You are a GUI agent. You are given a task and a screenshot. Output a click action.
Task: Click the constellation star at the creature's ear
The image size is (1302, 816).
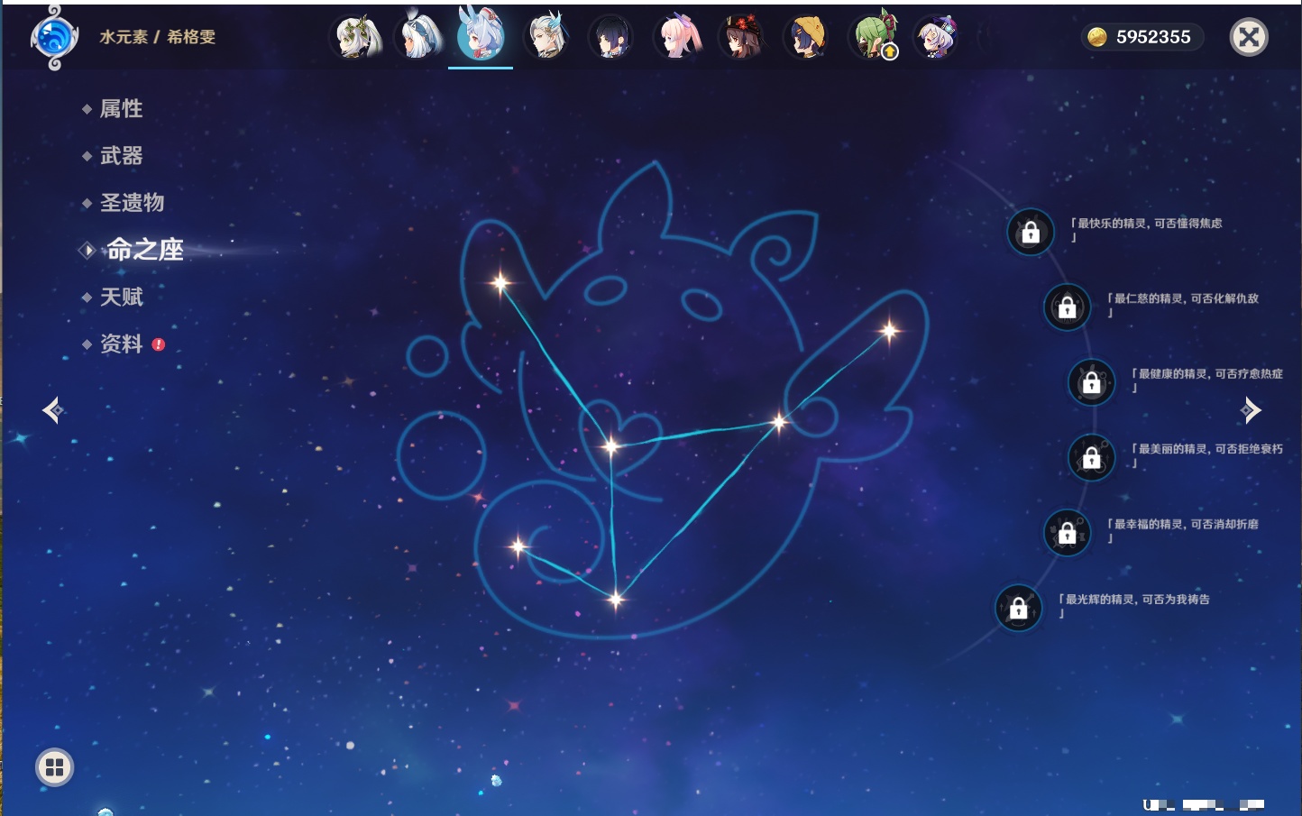[x=500, y=283]
